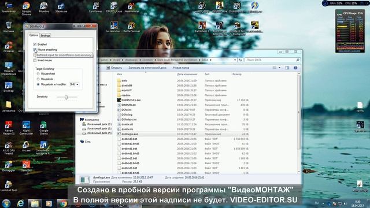Open the Google Chrome desktop shortcut
The height and width of the screenshot is (208, 370).
[26, 9]
